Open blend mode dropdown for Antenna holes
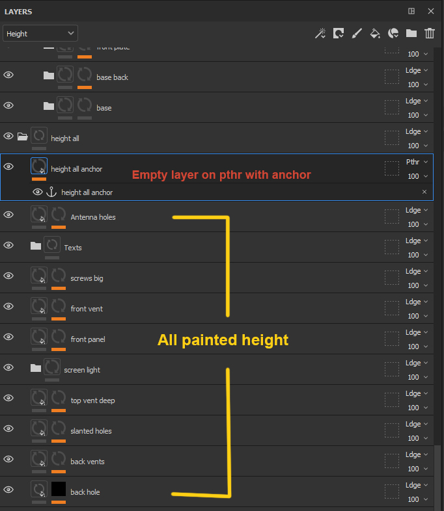 click(x=417, y=210)
